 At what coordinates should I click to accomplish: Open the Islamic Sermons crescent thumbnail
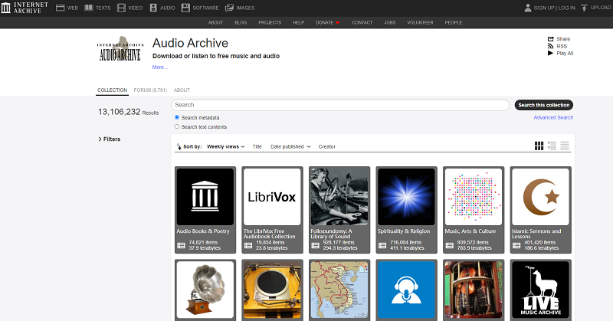541,197
